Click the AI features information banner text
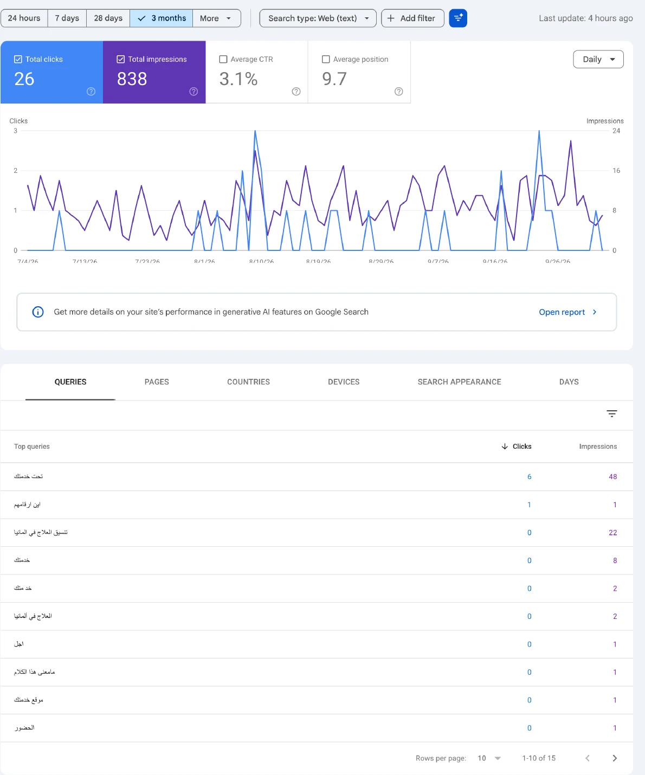Viewport: 645px width, 775px height. pos(211,312)
